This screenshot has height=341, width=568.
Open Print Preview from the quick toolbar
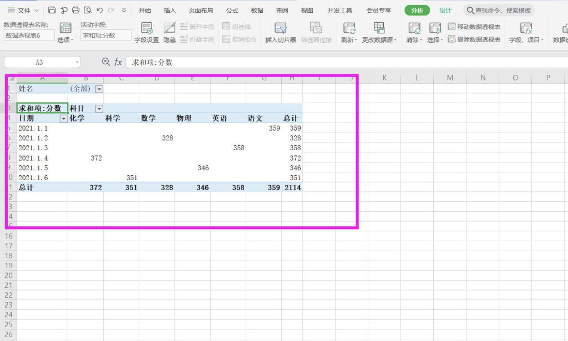pos(88,10)
